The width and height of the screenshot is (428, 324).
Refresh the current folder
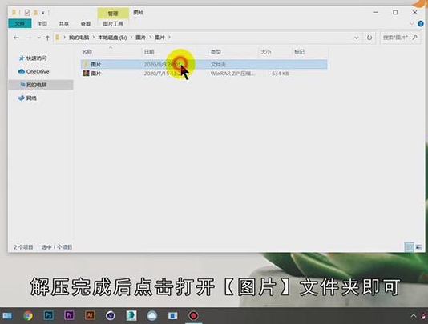point(369,38)
